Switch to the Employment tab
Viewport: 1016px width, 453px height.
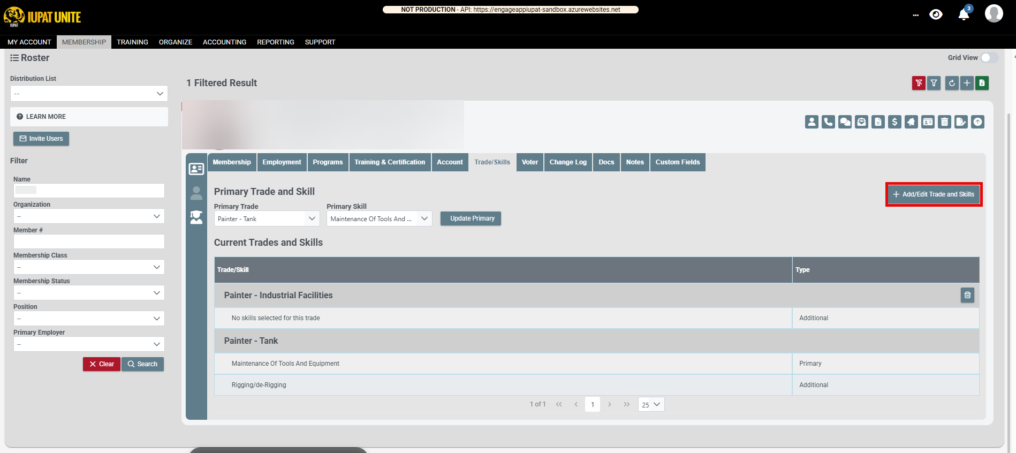point(282,162)
